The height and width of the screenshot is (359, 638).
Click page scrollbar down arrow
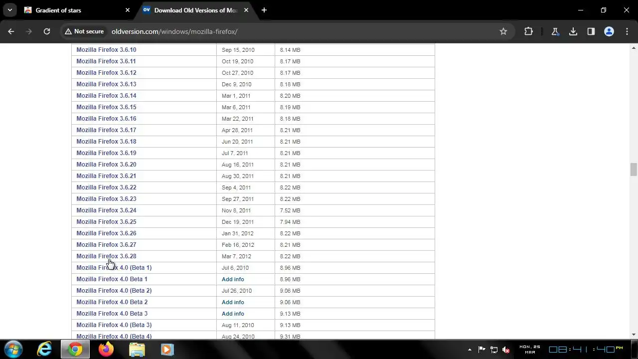[634, 335]
